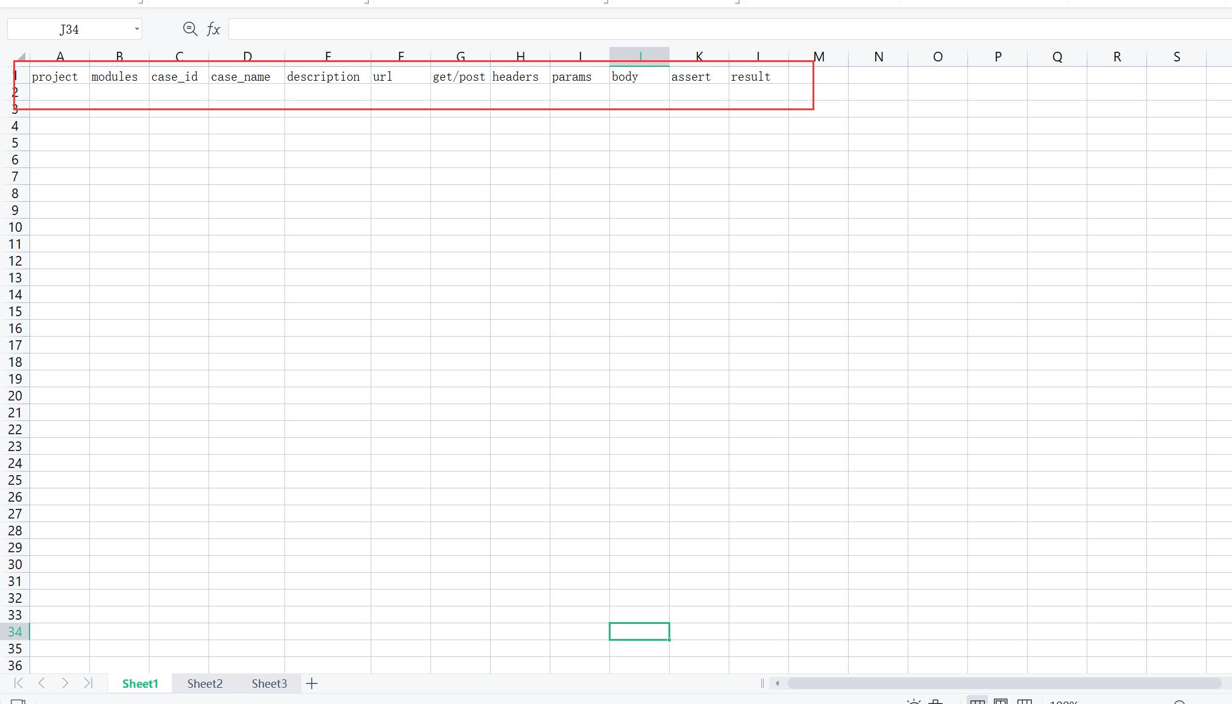
Task: Click the fx insert function icon
Action: (x=213, y=29)
